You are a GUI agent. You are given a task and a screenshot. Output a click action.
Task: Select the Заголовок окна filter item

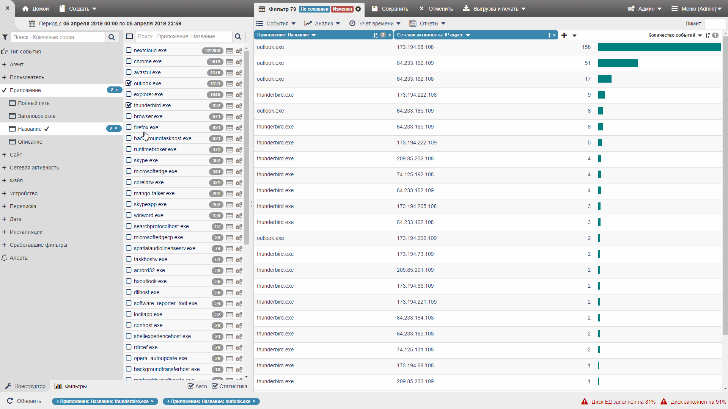click(x=37, y=116)
